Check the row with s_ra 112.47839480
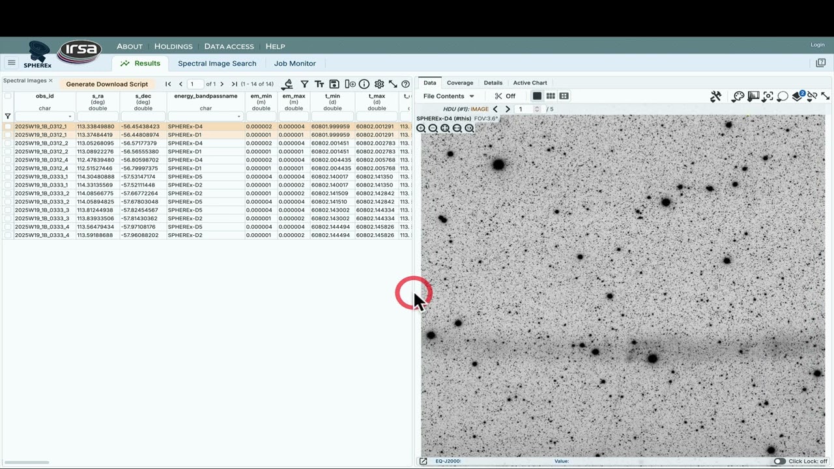The width and height of the screenshot is (834, 469). 8,160
